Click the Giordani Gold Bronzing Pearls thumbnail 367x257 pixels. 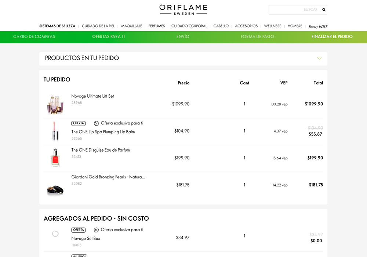click(55, 190)
